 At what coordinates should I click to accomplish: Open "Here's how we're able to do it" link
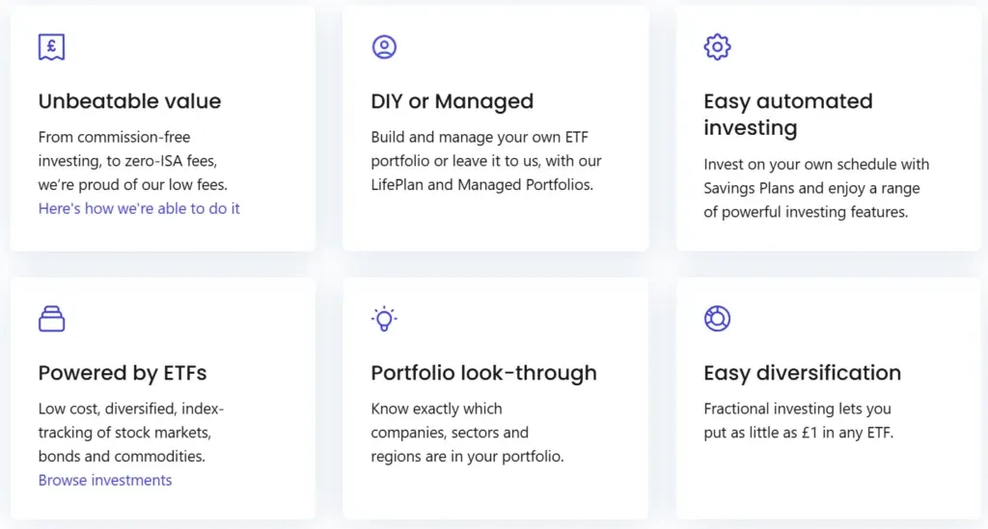click(x=139, y=208)
